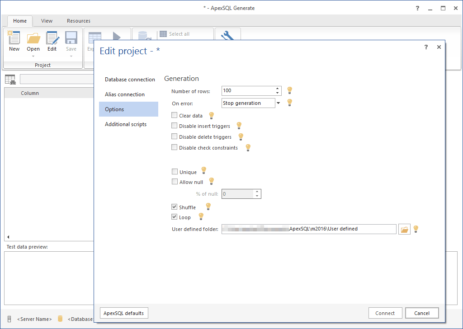Screen dimensions: 463x329
Task: Click the Cancel button
Action: point(422,313)
